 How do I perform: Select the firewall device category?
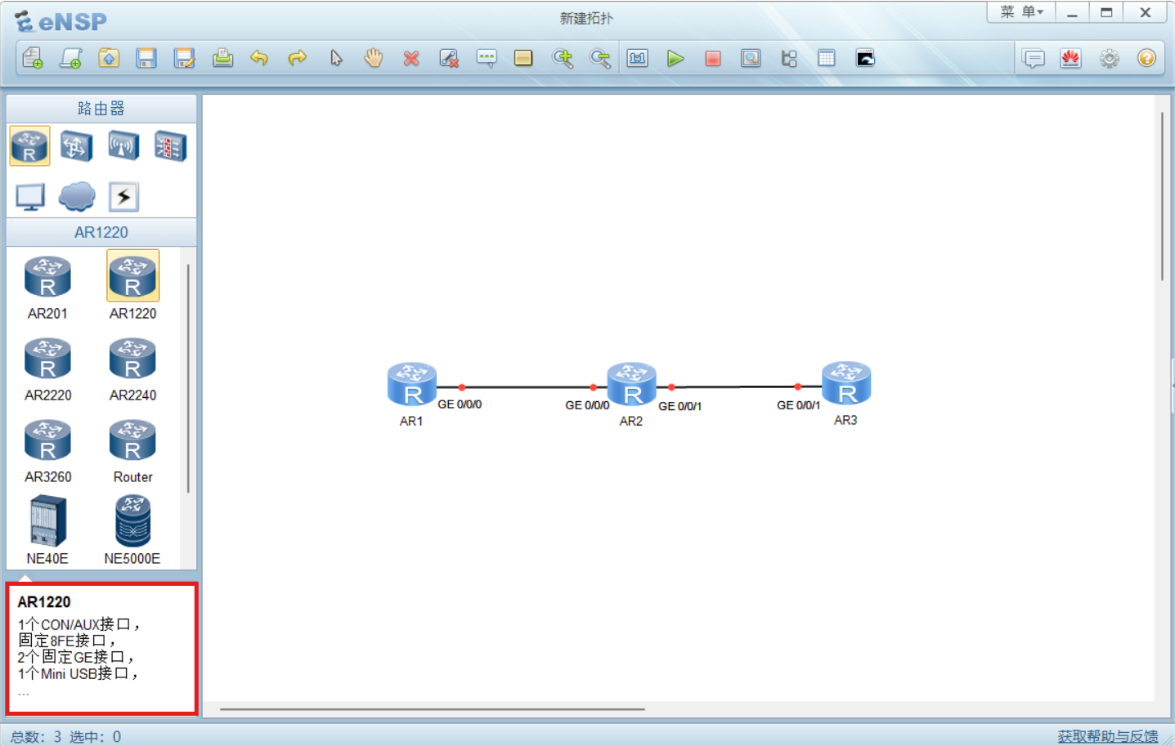coord(170,146)
